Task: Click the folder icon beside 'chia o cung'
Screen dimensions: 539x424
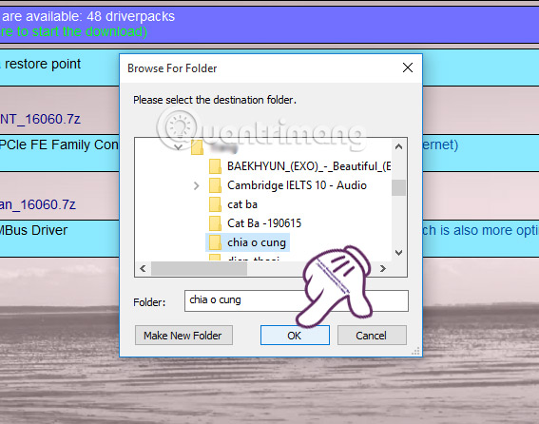Action: tap(215, 242)
